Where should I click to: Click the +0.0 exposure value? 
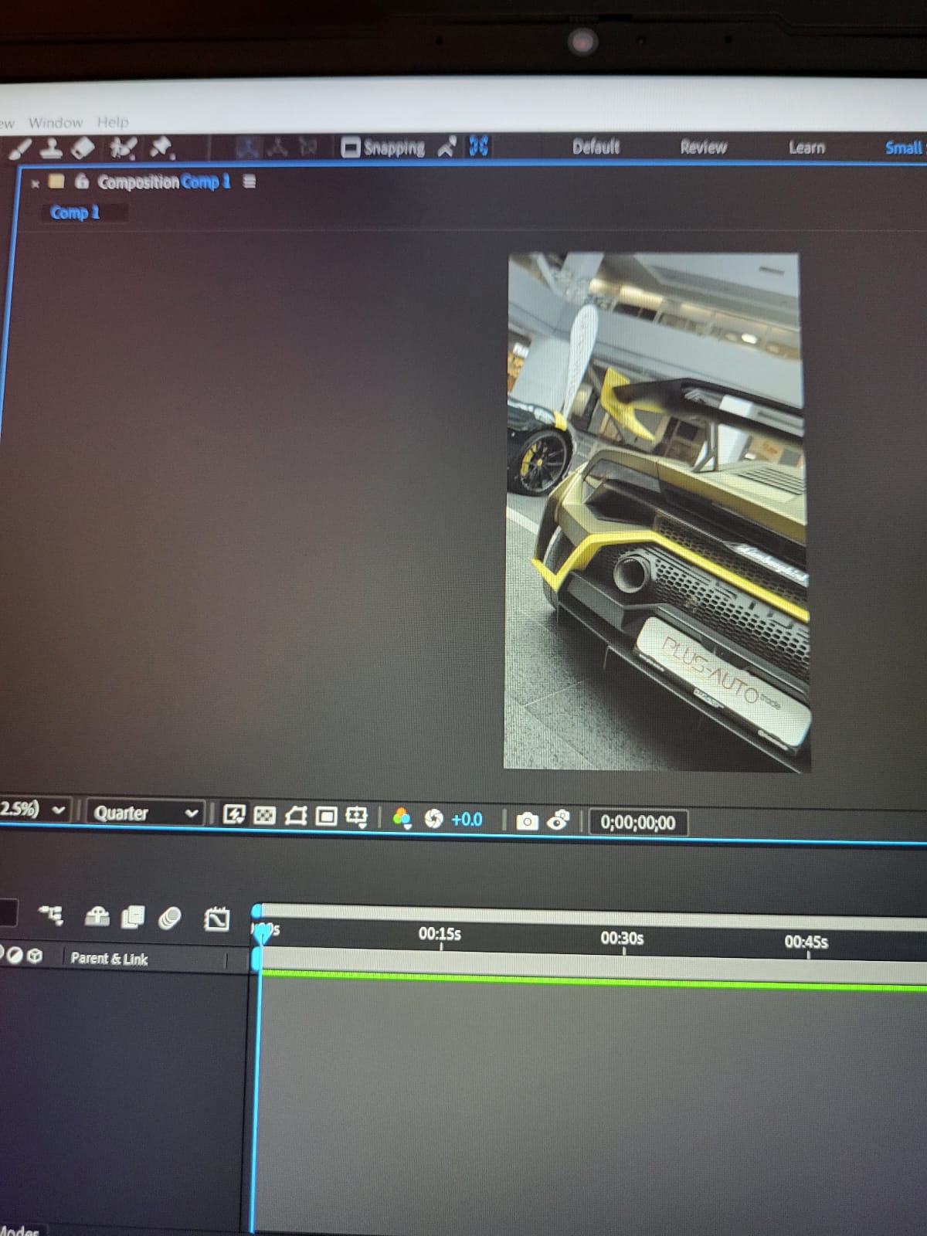pos(467,819)
